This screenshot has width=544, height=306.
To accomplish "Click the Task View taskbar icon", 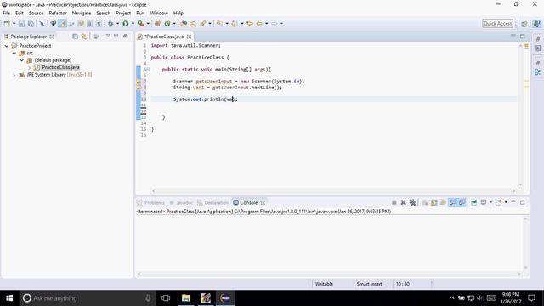I will (166, 298).
